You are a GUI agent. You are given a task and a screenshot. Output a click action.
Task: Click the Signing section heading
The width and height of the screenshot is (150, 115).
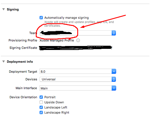click(13, 9)
